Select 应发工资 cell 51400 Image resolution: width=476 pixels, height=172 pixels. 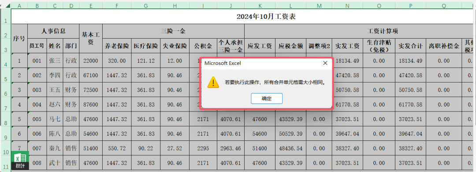[x=260, y=148]
